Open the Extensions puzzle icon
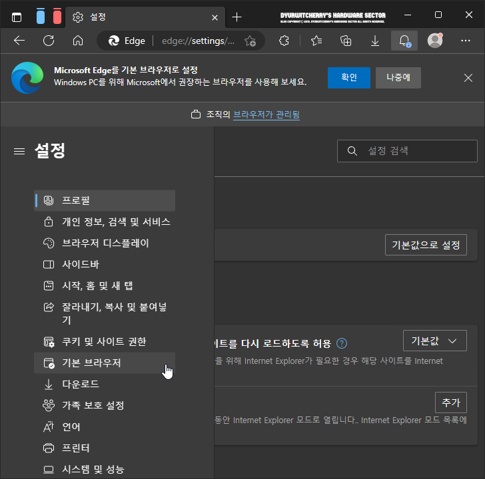The width and height of the screenshot is (485, 479). tap(284, 41)
